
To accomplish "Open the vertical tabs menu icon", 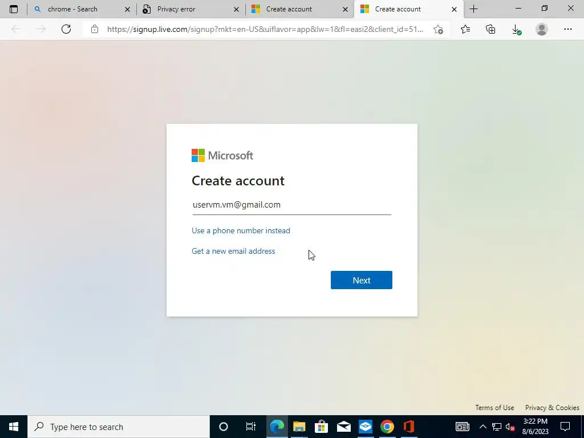I will [14, 9].
